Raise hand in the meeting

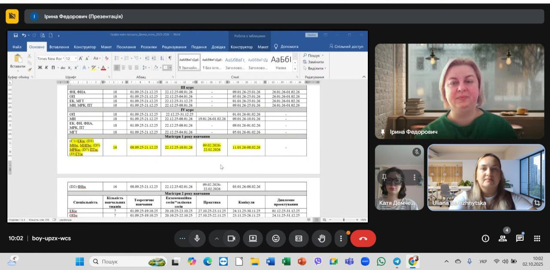point(321,239)
